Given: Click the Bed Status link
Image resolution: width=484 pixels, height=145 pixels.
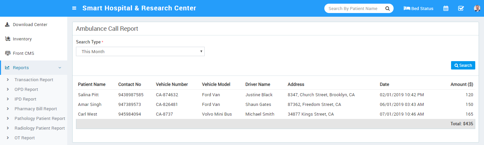Looking at the screenshot, I should tap(418, 8).
